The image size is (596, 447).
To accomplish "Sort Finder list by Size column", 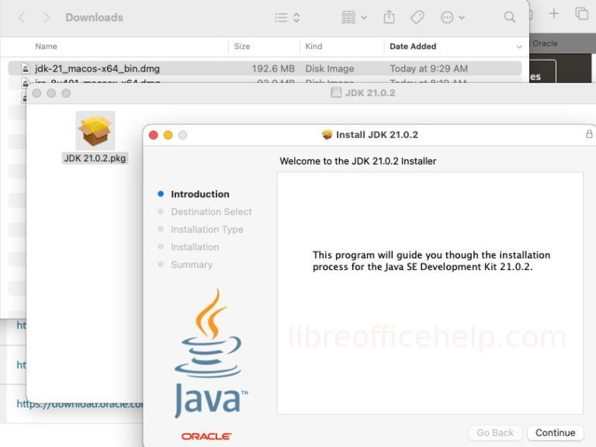I will point(242,47).
